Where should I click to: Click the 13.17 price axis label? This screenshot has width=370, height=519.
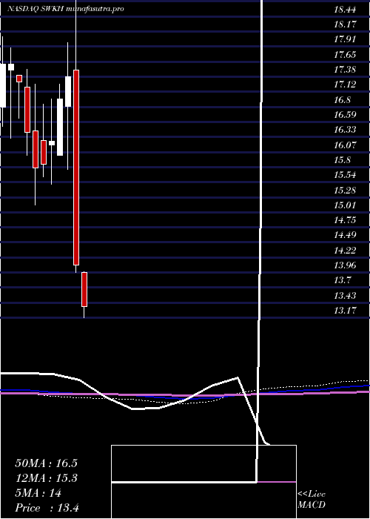coord(345,311)
